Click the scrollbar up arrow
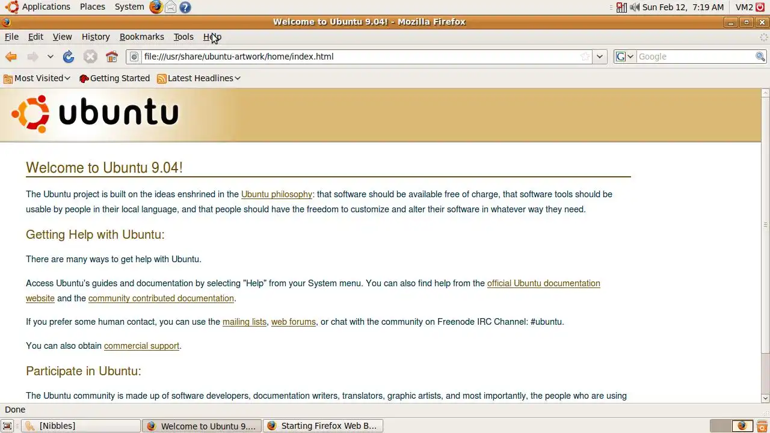770x433 pixels. [765, 93]
